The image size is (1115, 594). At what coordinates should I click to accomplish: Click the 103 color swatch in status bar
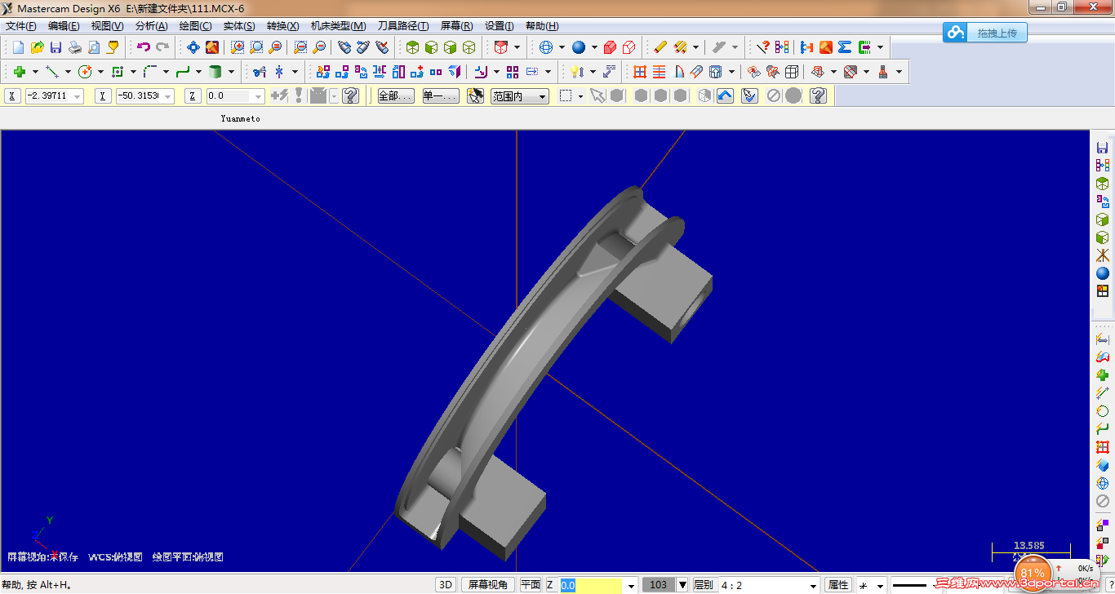click(x=659, y=585)
